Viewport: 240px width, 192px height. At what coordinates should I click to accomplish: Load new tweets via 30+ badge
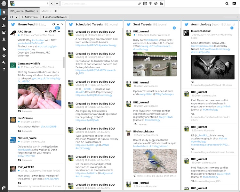(x=57, y=28)
